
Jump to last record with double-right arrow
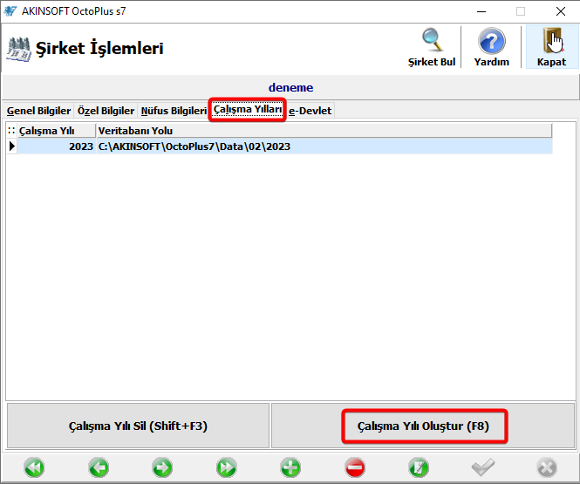(x=227, y=467)
